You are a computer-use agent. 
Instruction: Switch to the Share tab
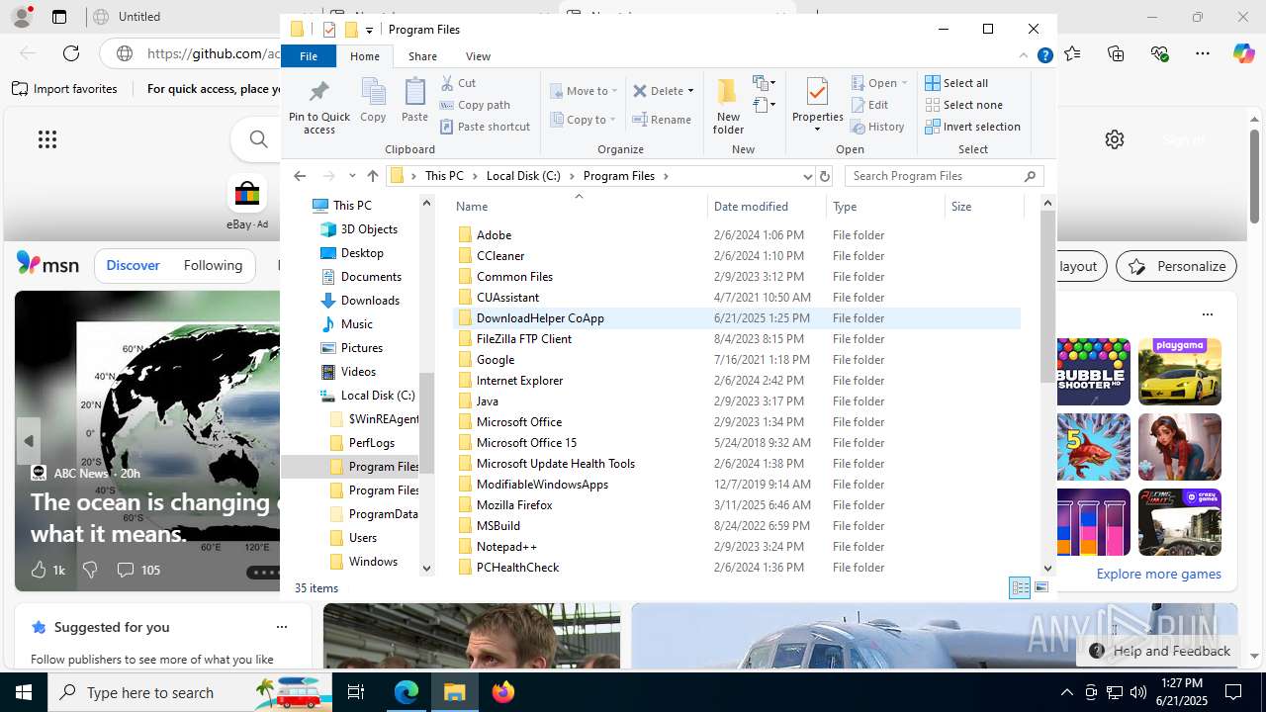422,56
